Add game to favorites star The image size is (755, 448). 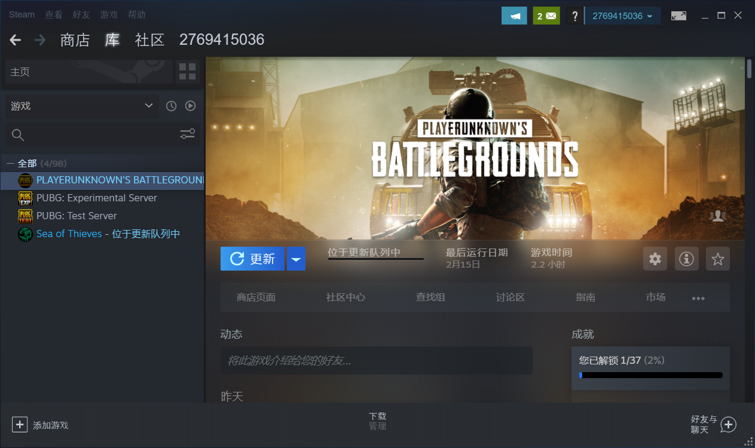pos(717,259)
